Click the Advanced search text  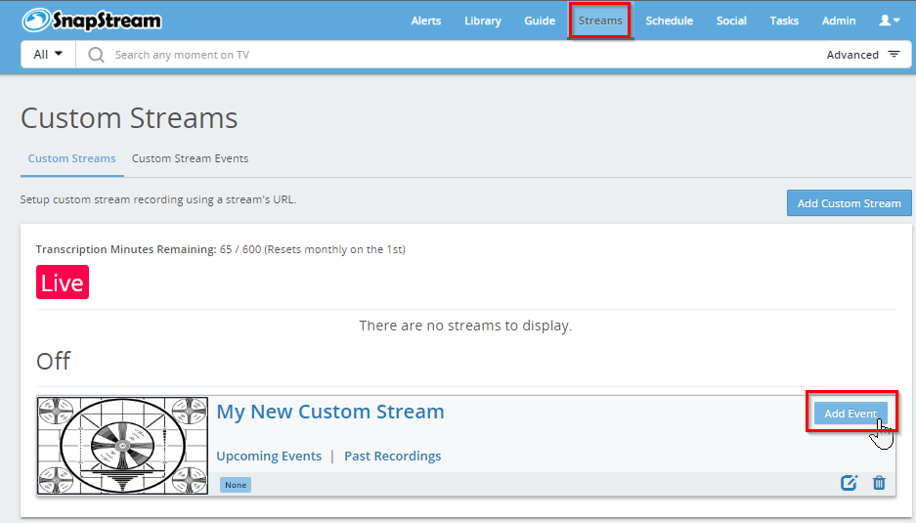pos(852,55)
